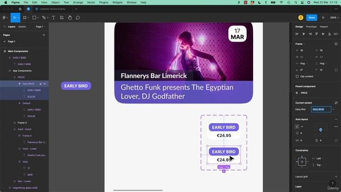Toggle lock on Early Bird2 layer

click(x=40, y=84)
